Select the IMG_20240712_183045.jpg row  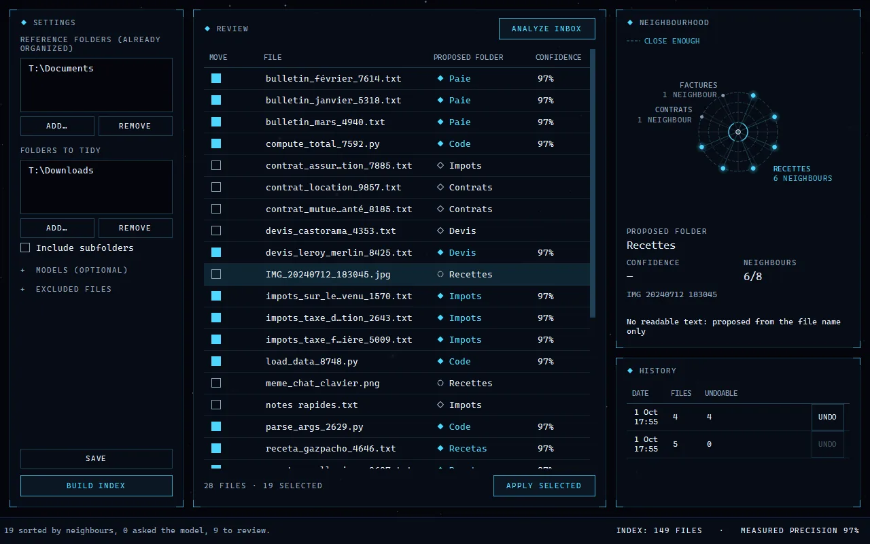[x=397, y=274]
